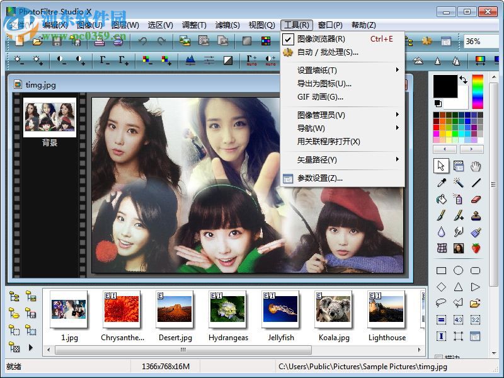Select the Line tool
Screen dimensions: 504x378
[476, 182]
